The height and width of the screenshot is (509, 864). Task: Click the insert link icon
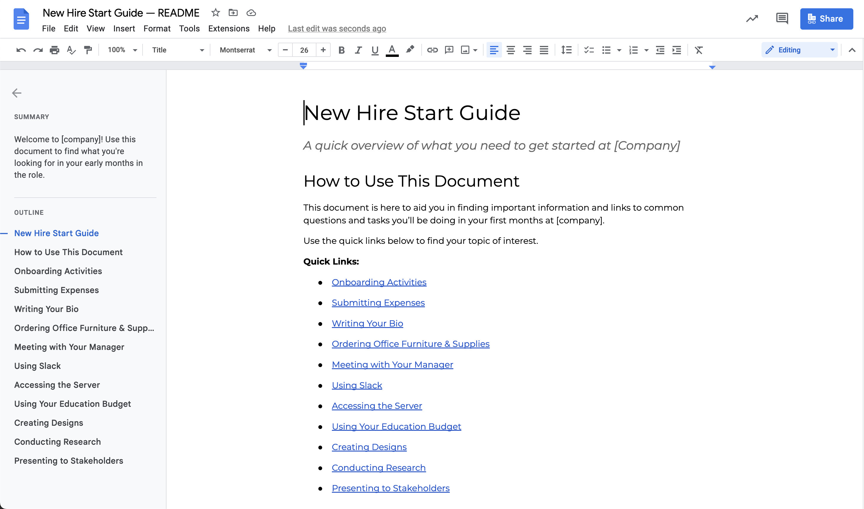click(x=432, y=50)
